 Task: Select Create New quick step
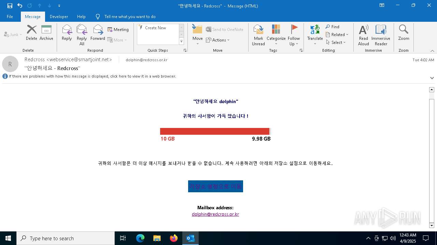(x=158, y=28)
